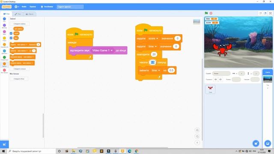Click the set score value 0 field

pyautogui.click(x=177, y=38)
